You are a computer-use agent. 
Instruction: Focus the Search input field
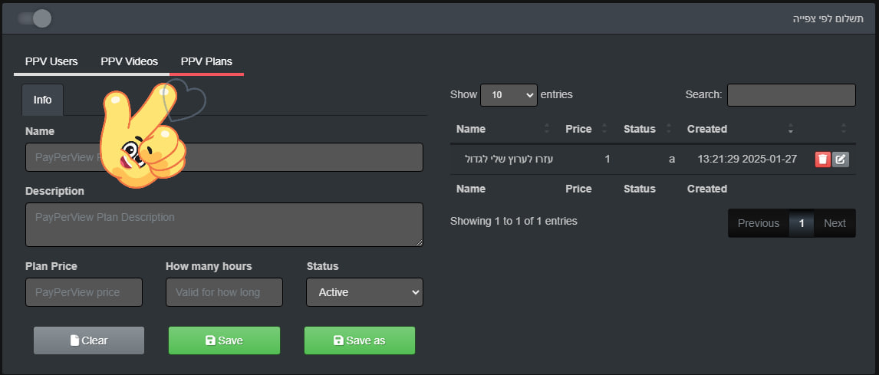point(791,95)
